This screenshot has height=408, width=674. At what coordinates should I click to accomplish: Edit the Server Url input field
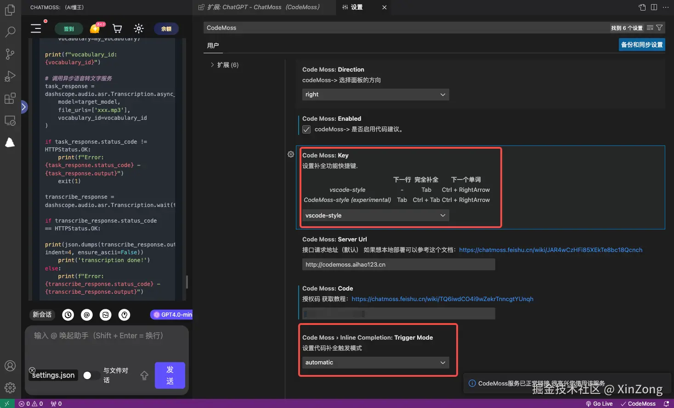point(398,265)
